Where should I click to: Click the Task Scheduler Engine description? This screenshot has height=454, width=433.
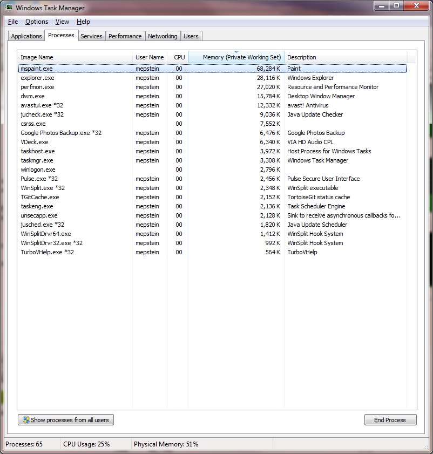tap(316, 206)
